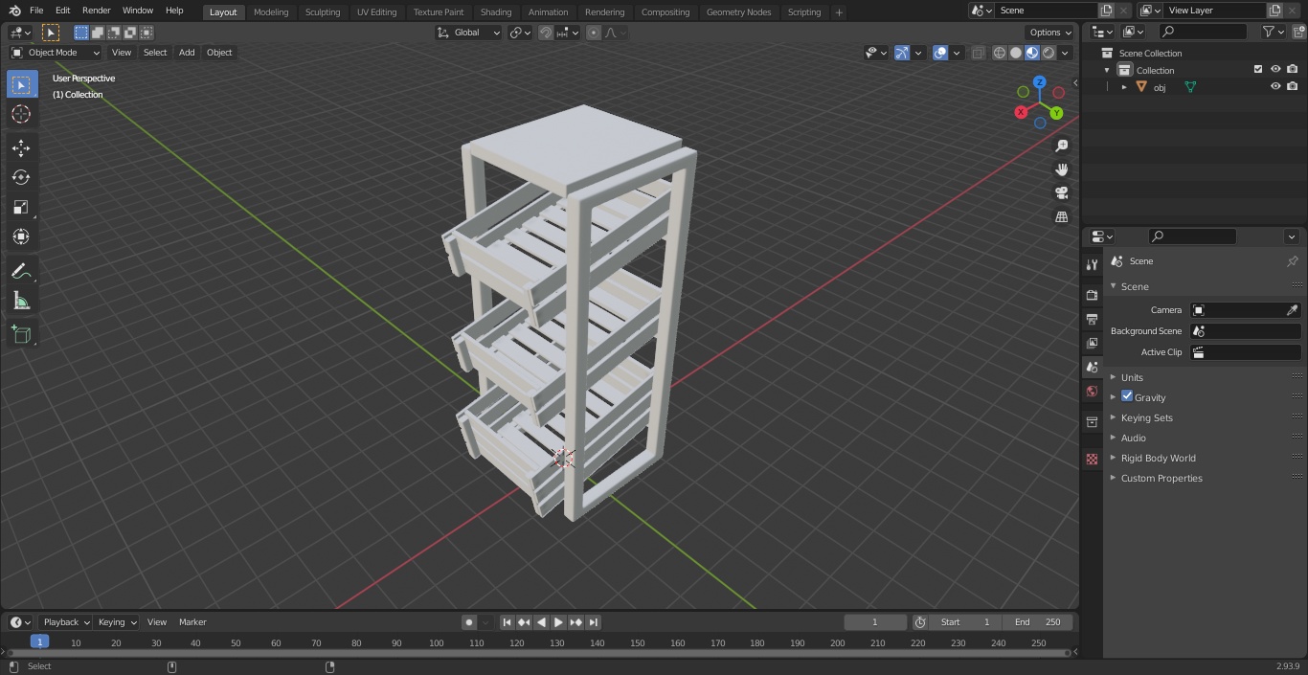Click the add workspace plus button
The width and height of the screenshot is (1308, 675).
pyautogui.click(x=839, y=12)
